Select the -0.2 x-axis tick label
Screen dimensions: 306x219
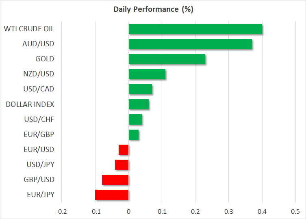61,212
